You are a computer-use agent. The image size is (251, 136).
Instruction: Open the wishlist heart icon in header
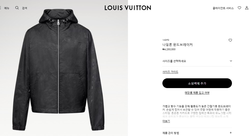coord(239,8)
